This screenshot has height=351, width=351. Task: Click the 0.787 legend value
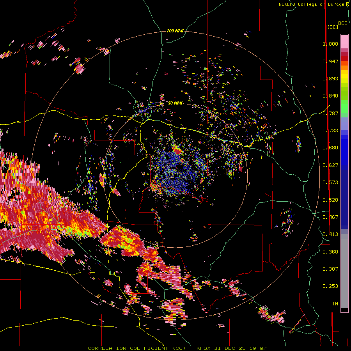330,113
